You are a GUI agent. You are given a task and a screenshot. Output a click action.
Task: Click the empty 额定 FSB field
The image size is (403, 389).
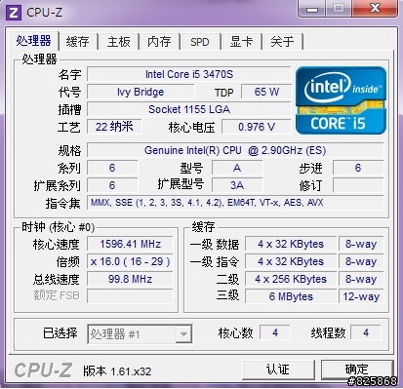click(x=130, y=296)
